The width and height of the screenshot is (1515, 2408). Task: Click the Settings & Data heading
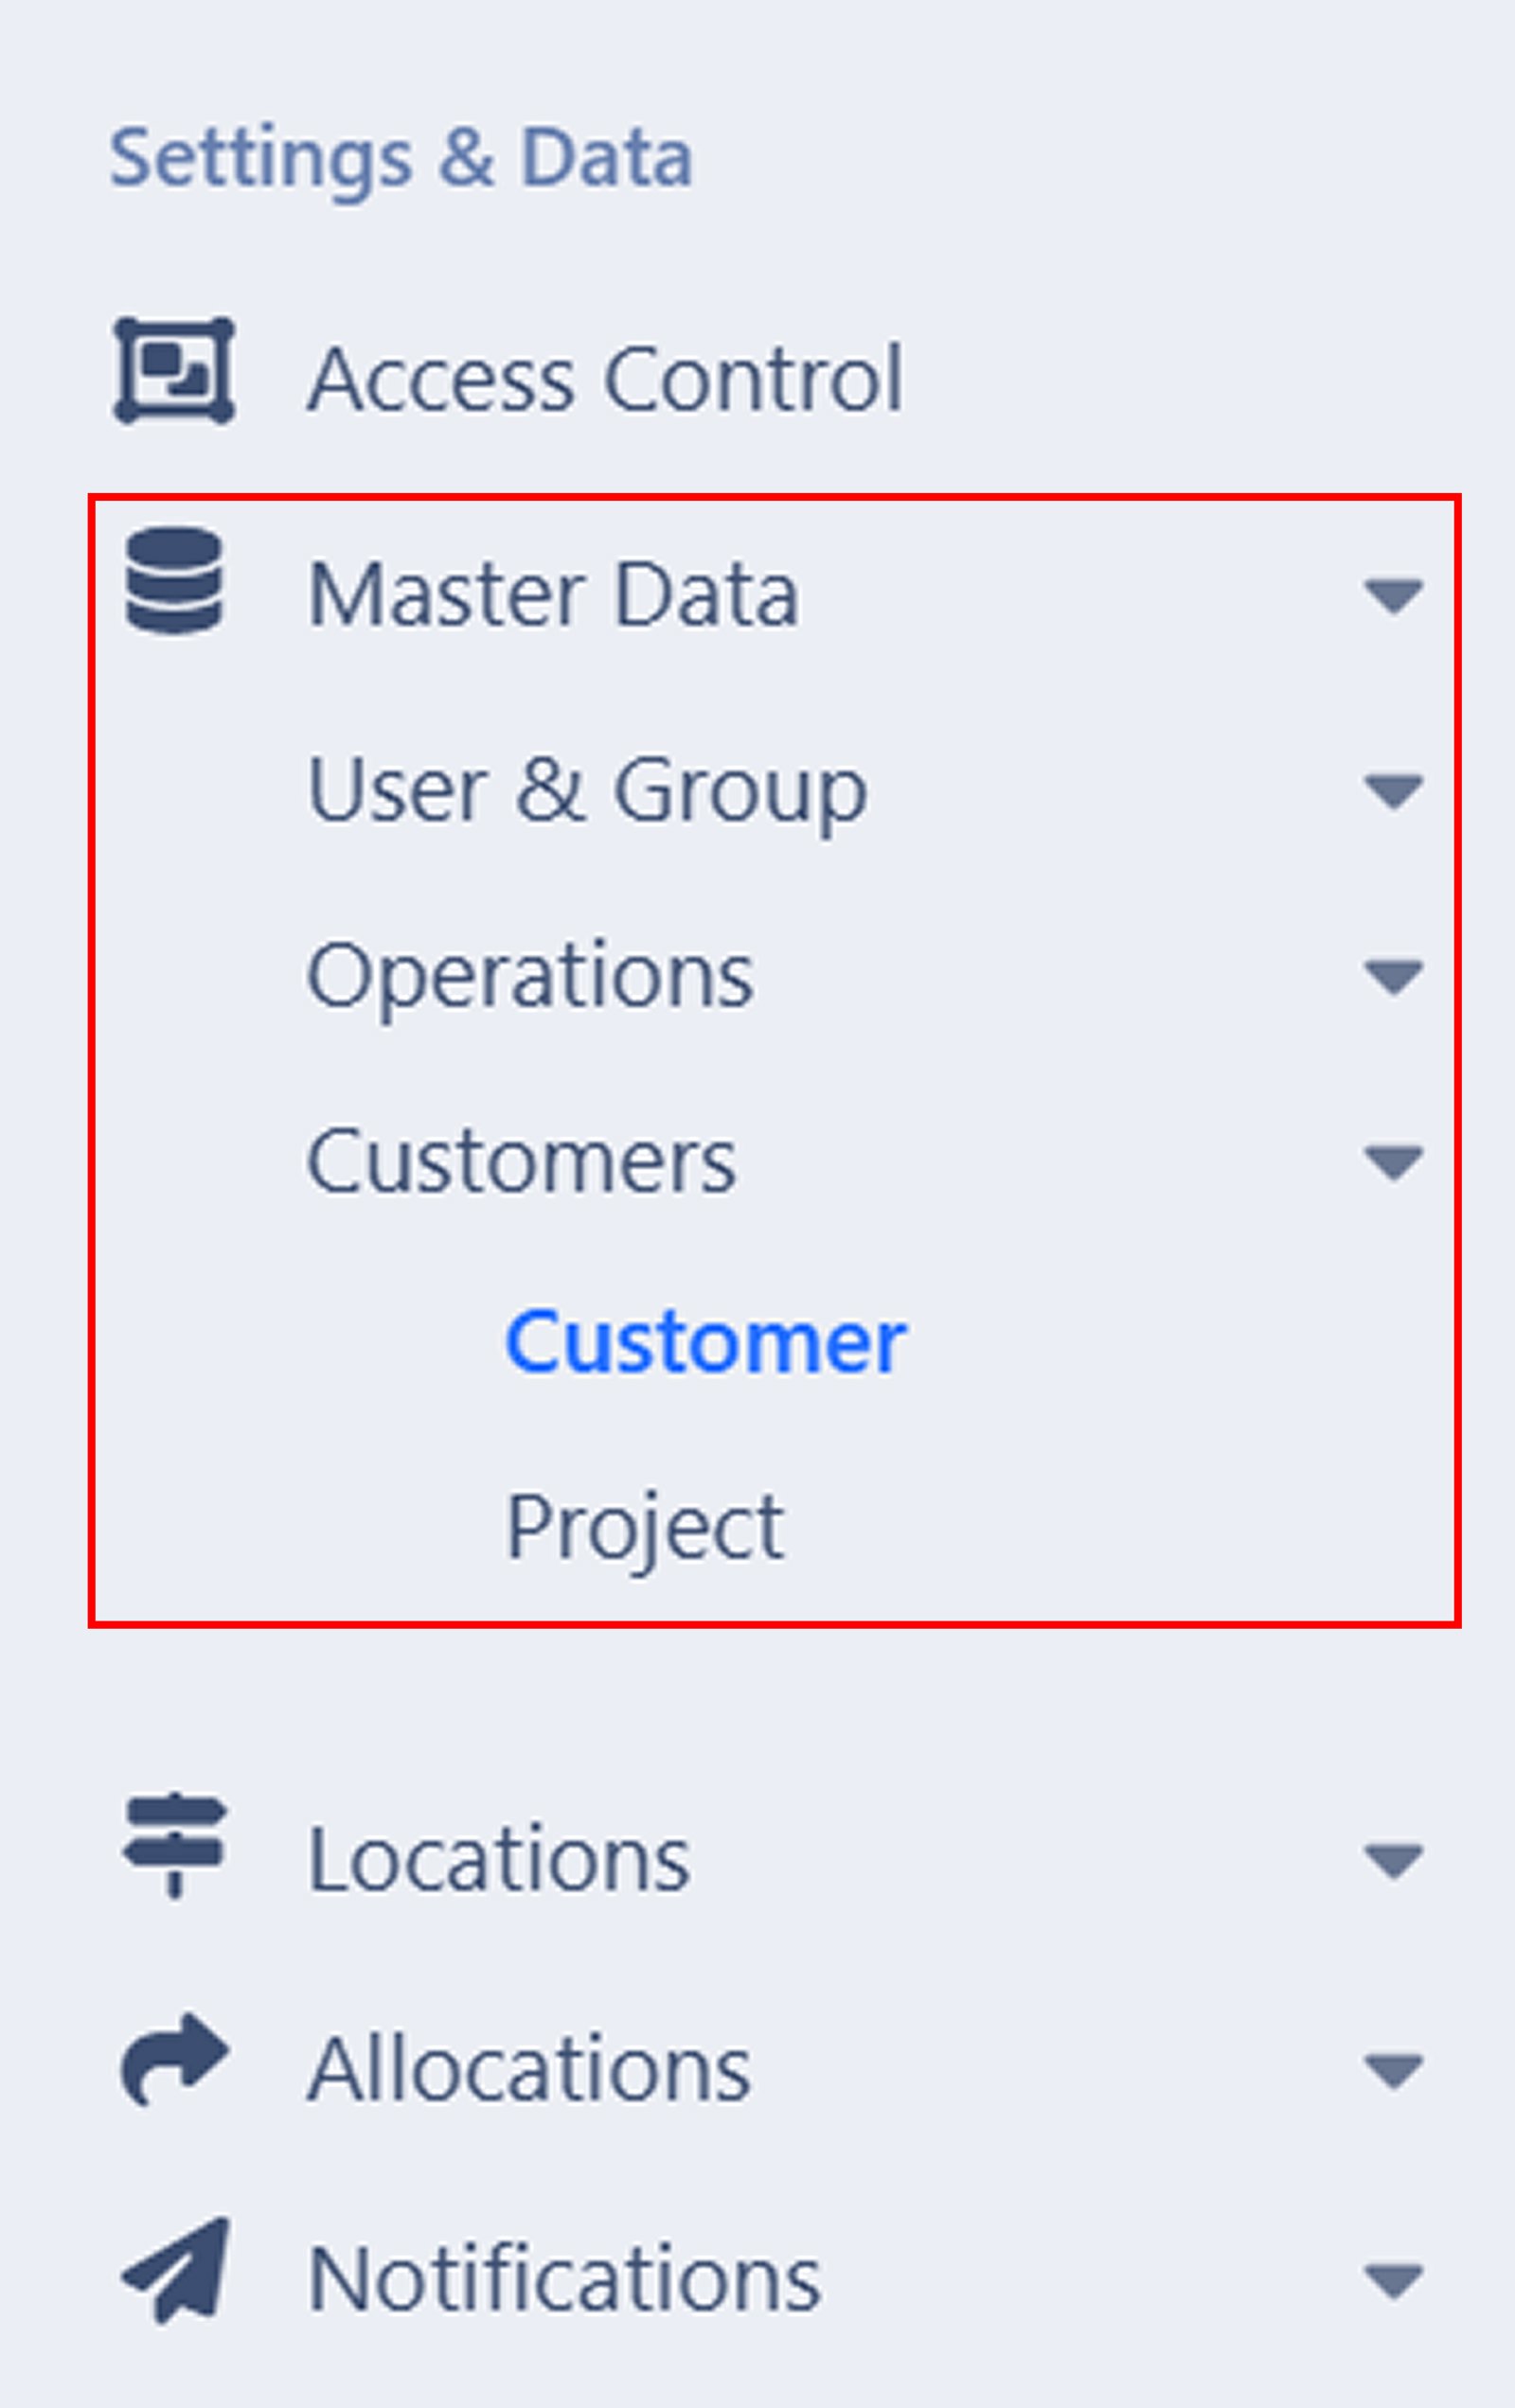401,155
